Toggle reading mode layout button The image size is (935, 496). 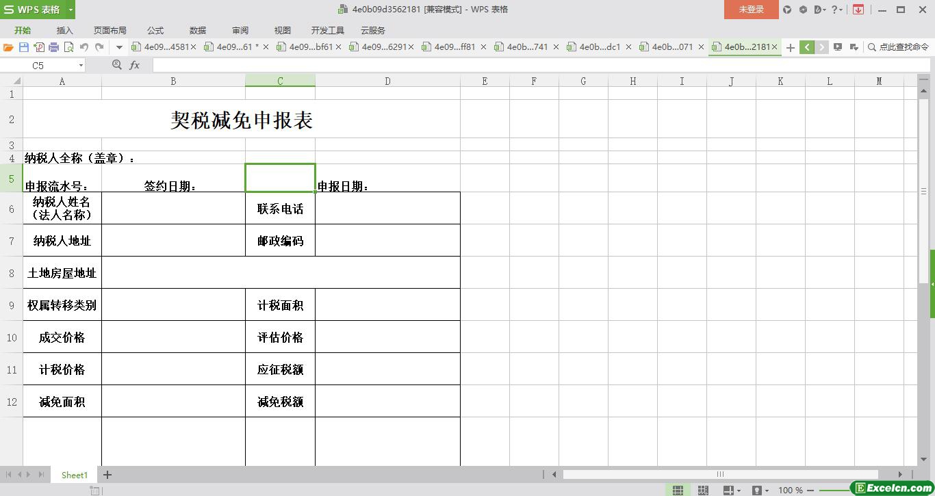[x=728, y=490]
